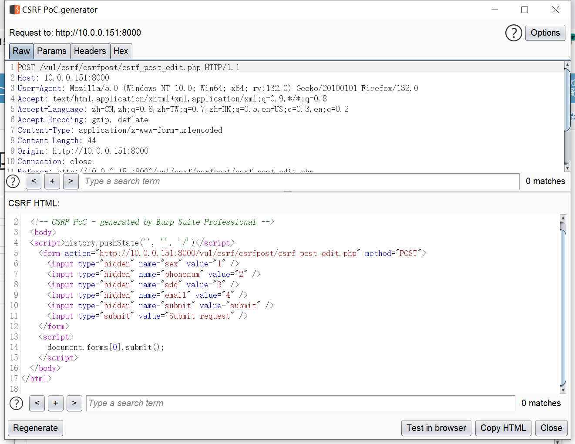This screenshot has height=444, width=575.
Task: Copy the generated HTML with Copy HTML
Action: tap(503, 428)
